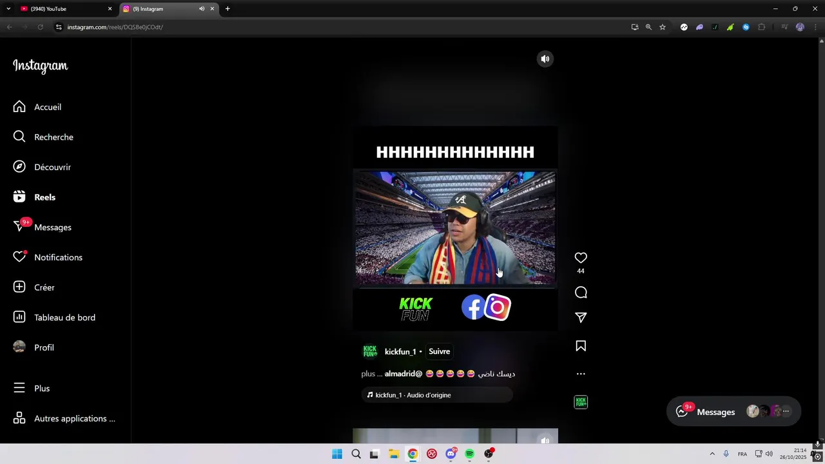Expand caption with plus link
Viewport: 825px width, 464px height.
coord(368,374)
